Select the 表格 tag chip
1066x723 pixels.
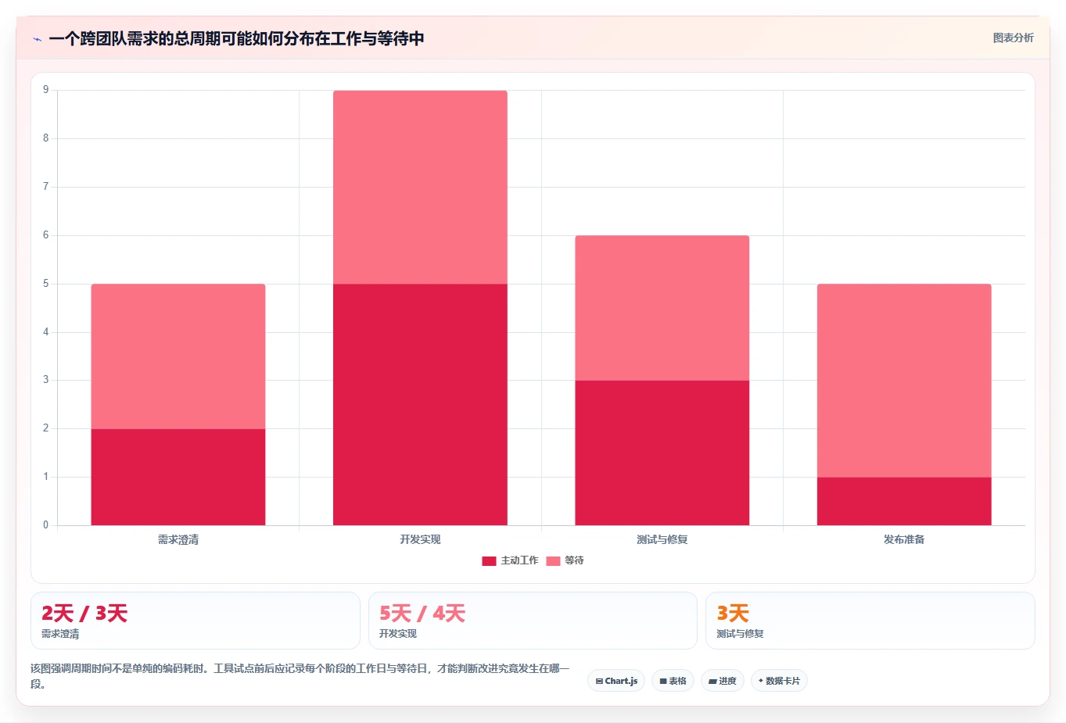pyautogui.click(x=673, y=681)
